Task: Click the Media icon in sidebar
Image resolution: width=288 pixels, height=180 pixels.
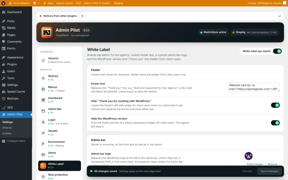Action: click(4, 28)
